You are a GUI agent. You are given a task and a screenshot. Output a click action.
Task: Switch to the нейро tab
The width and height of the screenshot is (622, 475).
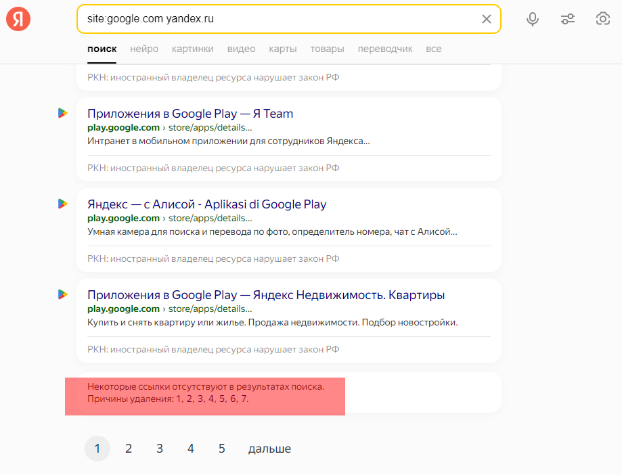point(144,49)
